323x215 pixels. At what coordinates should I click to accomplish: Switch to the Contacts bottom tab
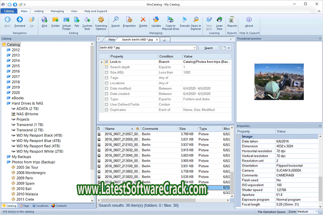(59, 206)
